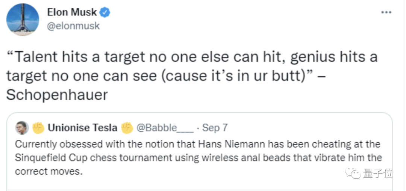Visit the @Babble___ handle in quoted tweet
Viewport: 406px width, 191px height.
[165, 128]
